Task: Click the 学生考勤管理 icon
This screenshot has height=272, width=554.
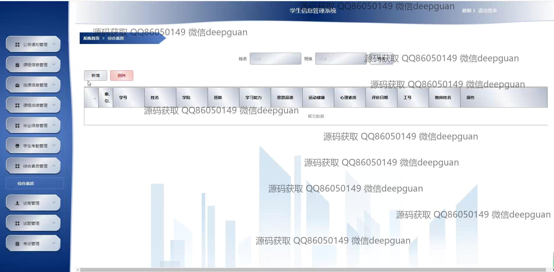Action: 17,146
